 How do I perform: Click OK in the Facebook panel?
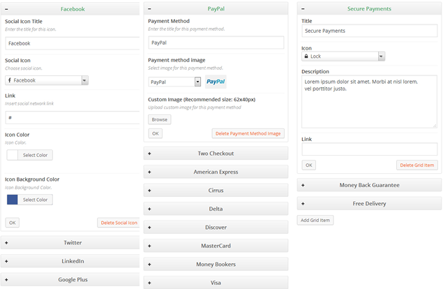pyautogui.click(x=13, y=223)
